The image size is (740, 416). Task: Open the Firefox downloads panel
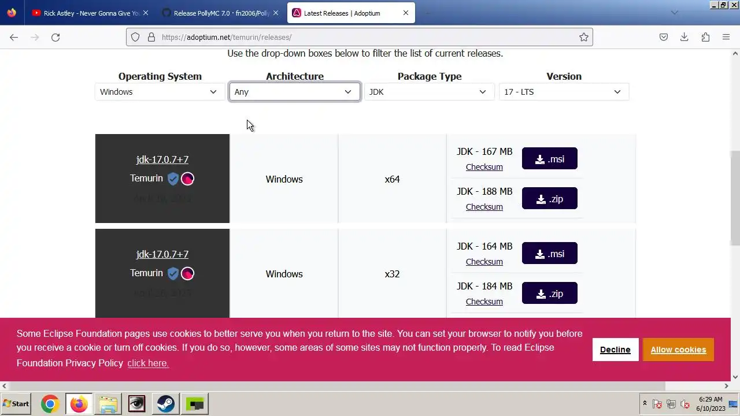coord(684,37)
